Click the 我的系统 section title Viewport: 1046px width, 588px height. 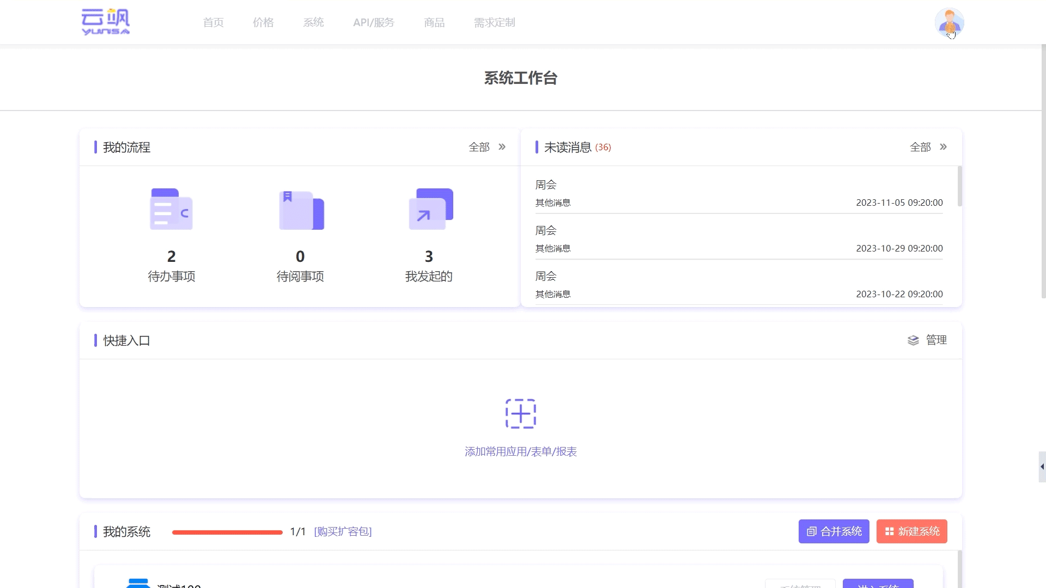coord(126,532)
